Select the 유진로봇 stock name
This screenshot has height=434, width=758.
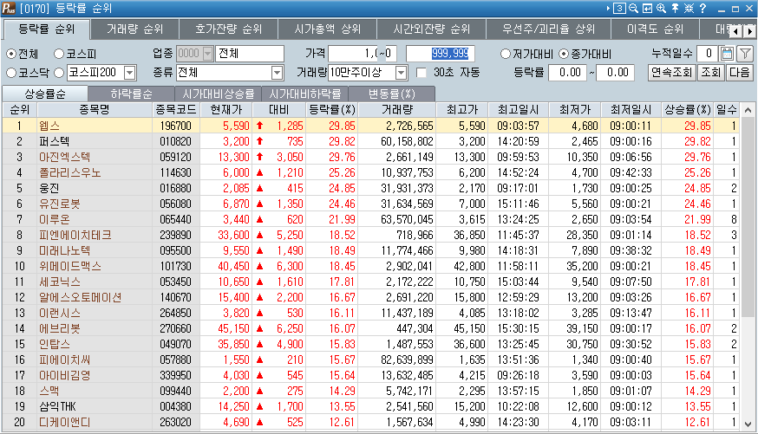[60, 204]
